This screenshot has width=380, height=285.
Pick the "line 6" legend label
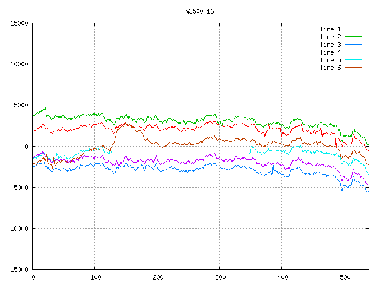331,68
